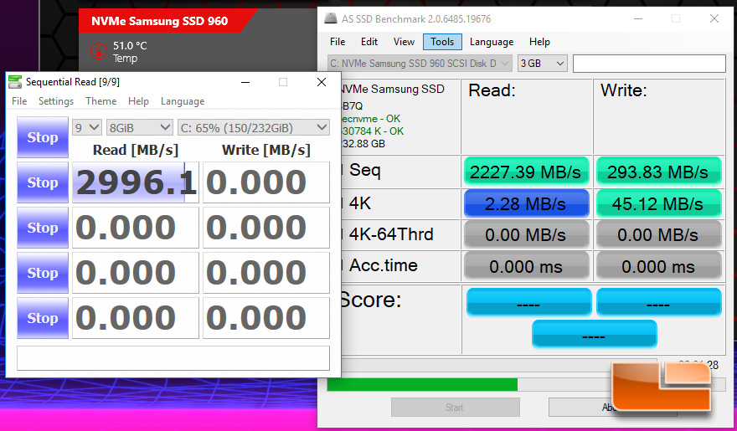Click the Acc.time test label

click(x=383, y=265)
